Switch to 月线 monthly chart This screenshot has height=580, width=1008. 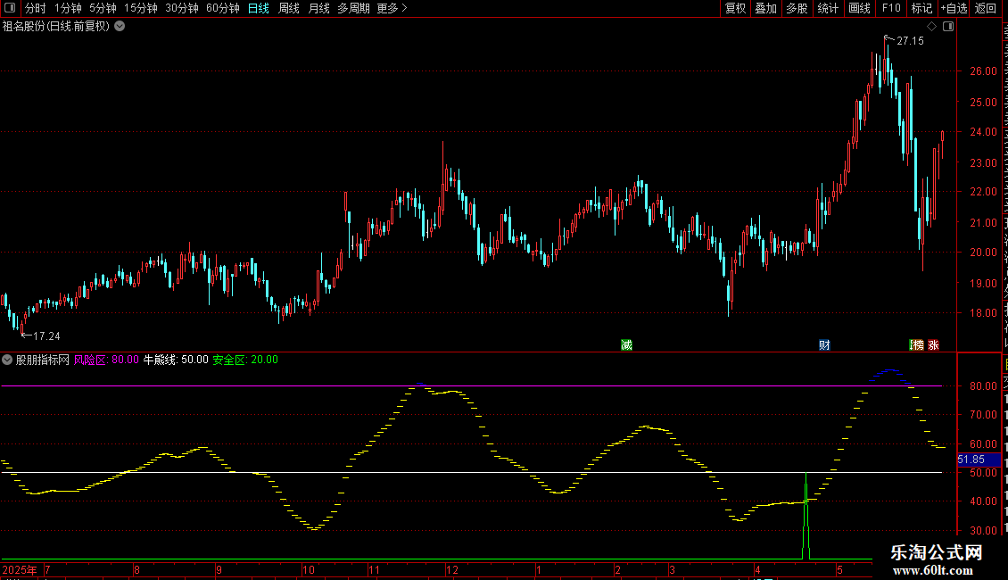pos(318,8)
